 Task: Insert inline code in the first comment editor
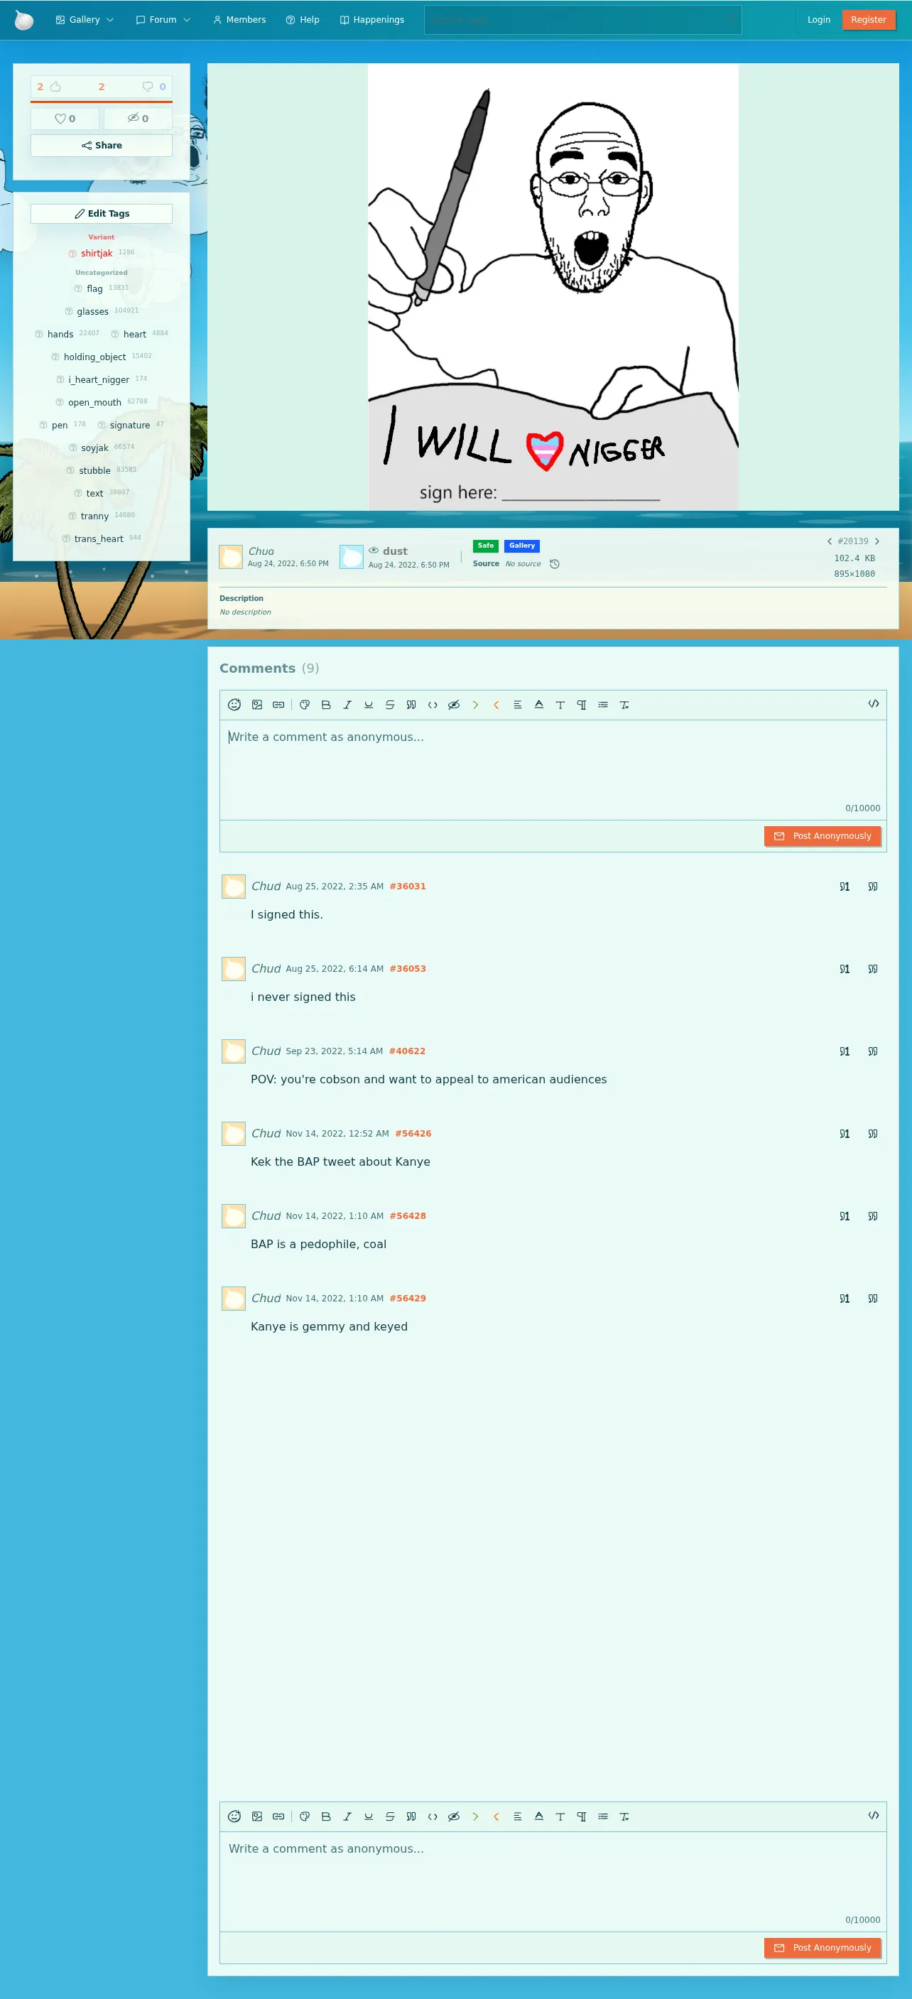pyautogui.click(x=433, y=705)
